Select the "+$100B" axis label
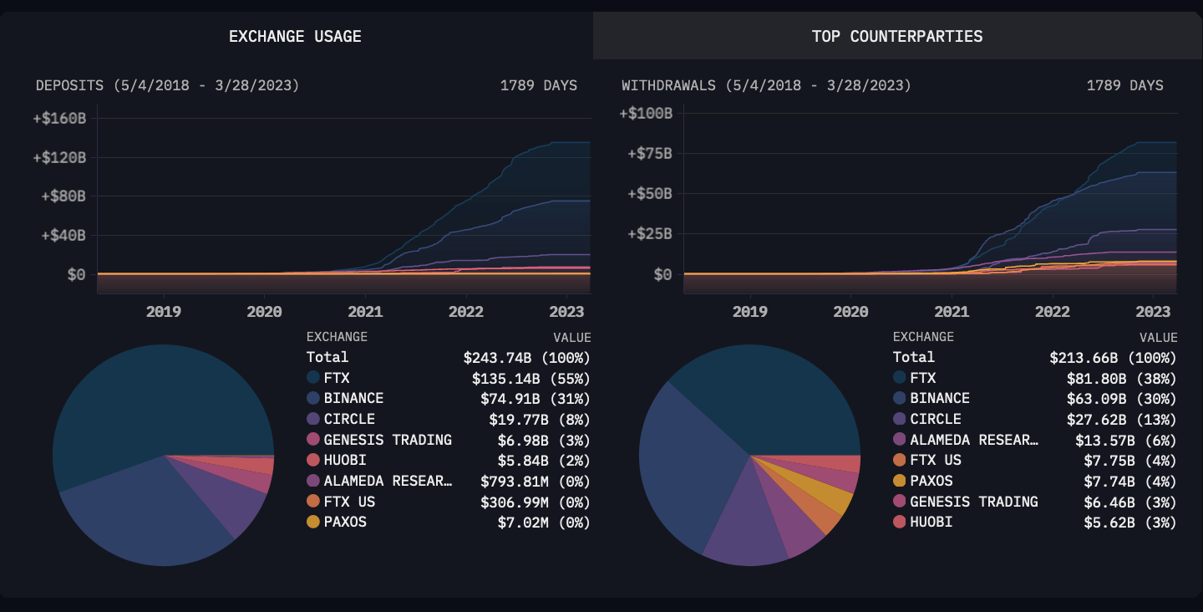The height and width of the screenshot is (612, 1203). (x=646, y=113)
